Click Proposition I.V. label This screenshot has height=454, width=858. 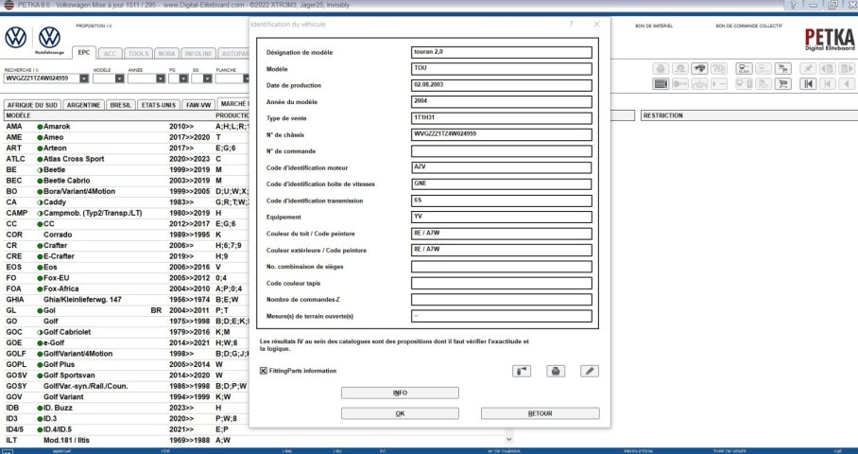(94, 26)
